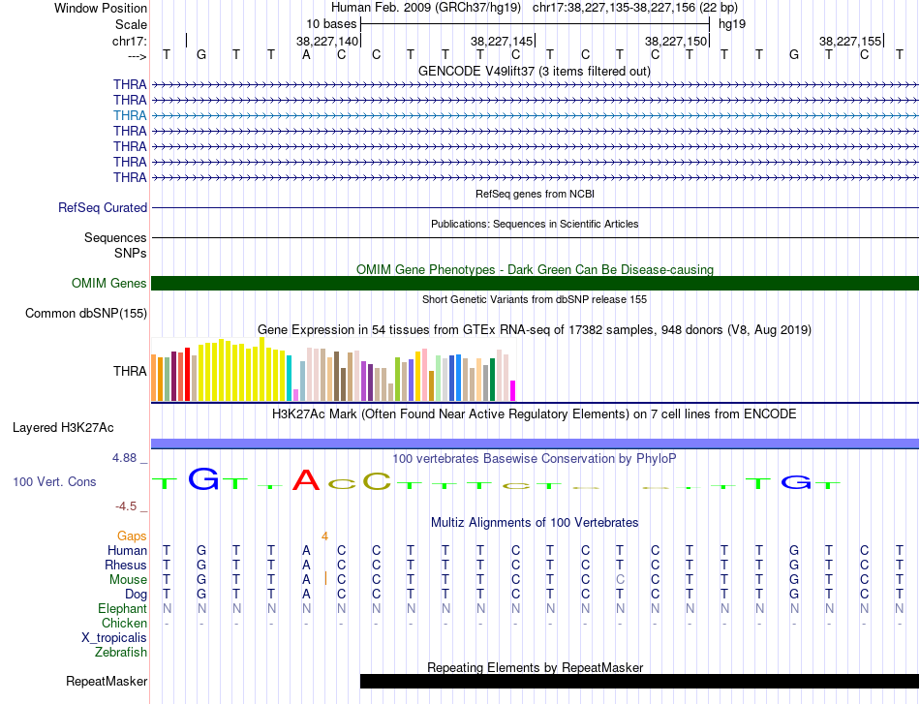The width and height of the screenshot is (920, 704).
Task: Click the hg19 label beside scale bar
Action: [732, 24]
